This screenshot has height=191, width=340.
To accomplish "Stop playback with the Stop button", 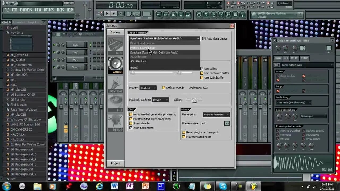I will tap(114, 14).
